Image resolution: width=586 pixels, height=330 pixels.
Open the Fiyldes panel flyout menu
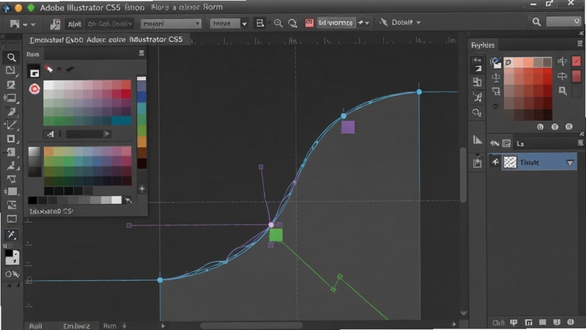click(580, 44)
